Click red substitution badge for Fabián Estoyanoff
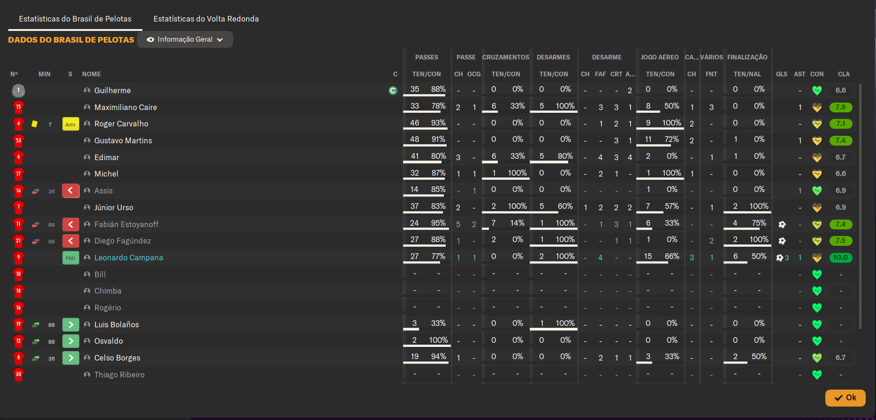This screenshot has width=876, height=420. pyautogui.click(x=70, y=224)
